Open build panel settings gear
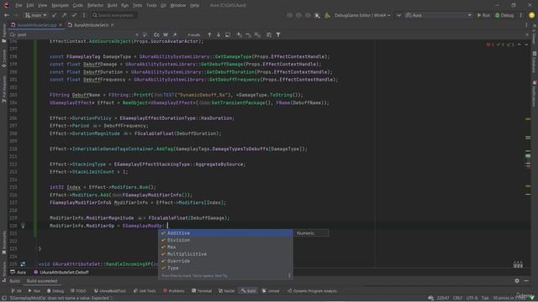 click(x=517, y=281)
